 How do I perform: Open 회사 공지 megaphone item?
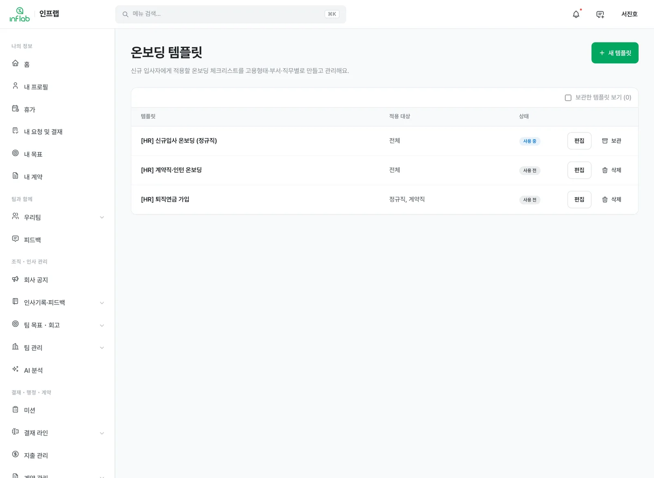click(x=57, y=280)
